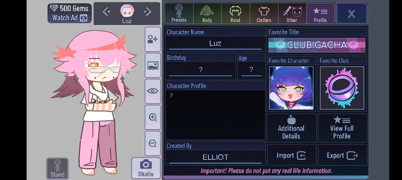Click the Export button
Viewport: 402px width, 180px height.
click(x=343, y=155)
